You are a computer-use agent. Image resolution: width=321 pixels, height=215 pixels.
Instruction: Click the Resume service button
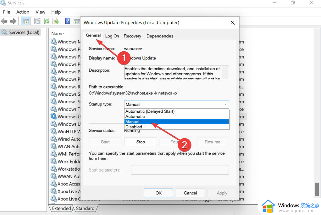(213, 142)
